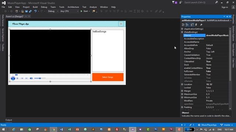The width and height of the screenshot is (236, 132).
Task: Click the media player previous track button
Action: [22, 78]
